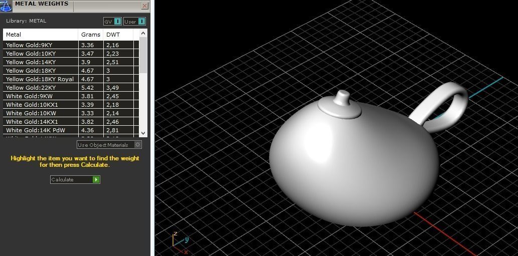The height and width of the screenshot is (256, 518).
Task: Click the metal list scrollbar thumb
Action: (x=143, y=55)
